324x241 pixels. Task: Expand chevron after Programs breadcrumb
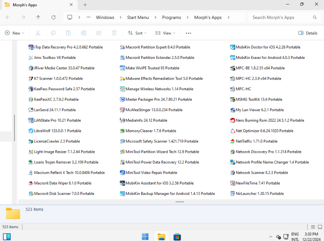(187, 18)
